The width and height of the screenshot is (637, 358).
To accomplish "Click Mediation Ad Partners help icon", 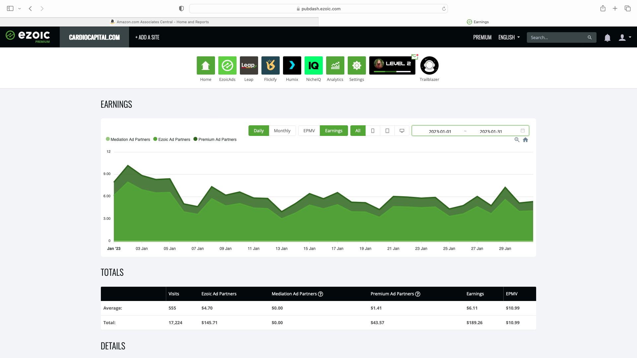I will [320, 294].
